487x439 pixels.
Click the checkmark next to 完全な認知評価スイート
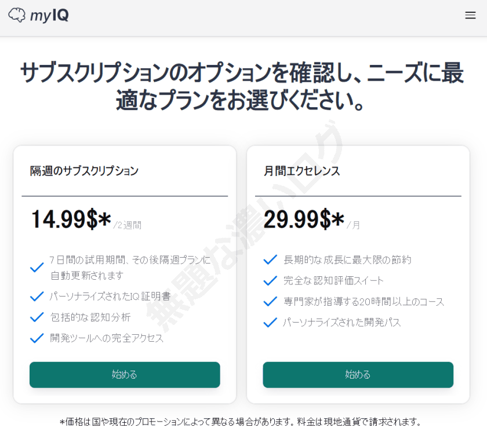pos(270,281)
